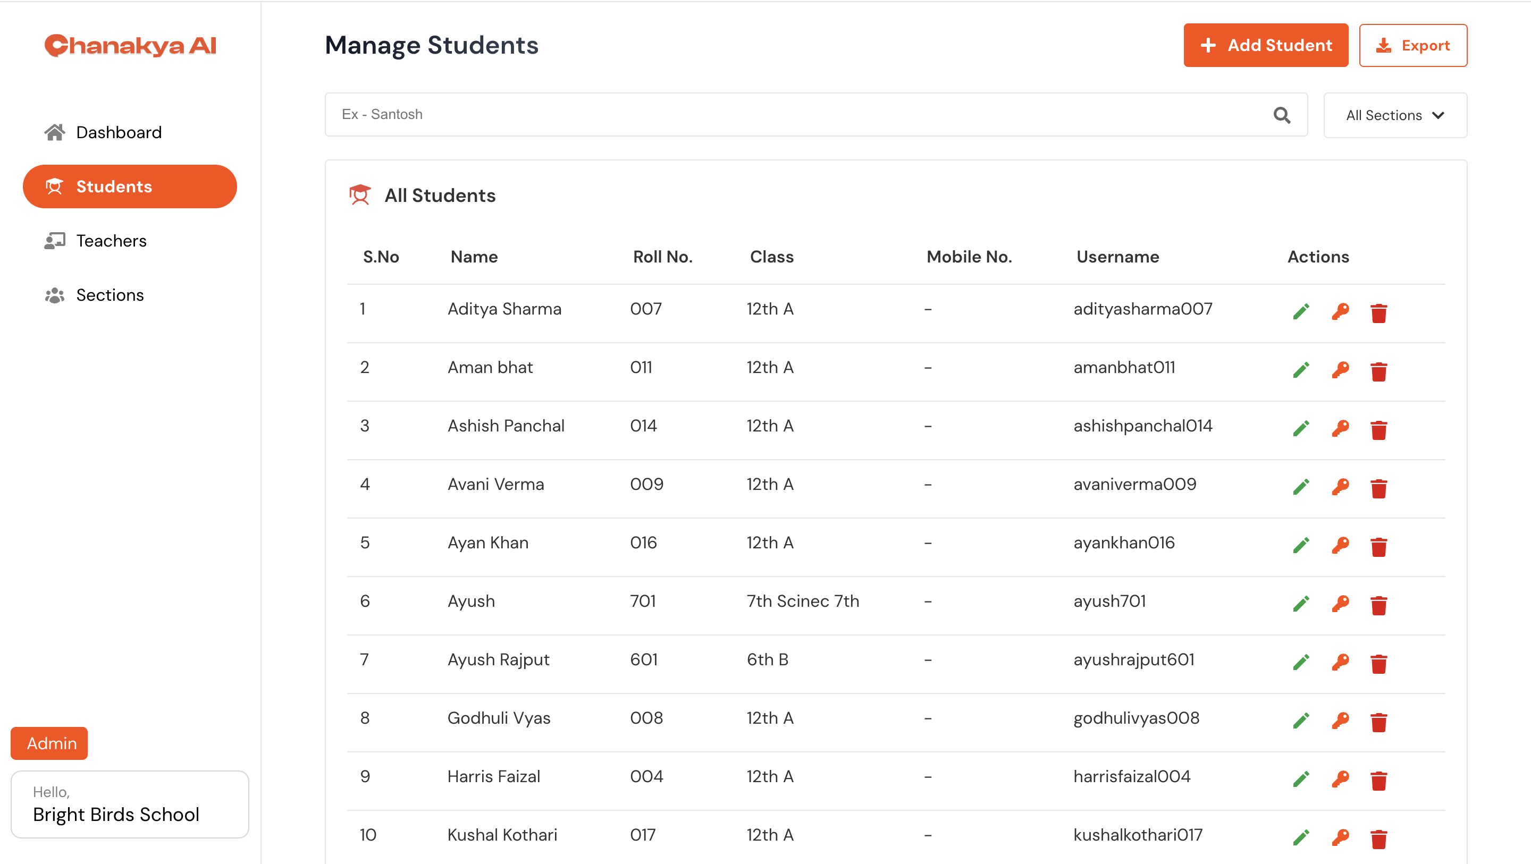Click the name Ayan Khan
1531x864 pixels.
click(x=487, y=543)
